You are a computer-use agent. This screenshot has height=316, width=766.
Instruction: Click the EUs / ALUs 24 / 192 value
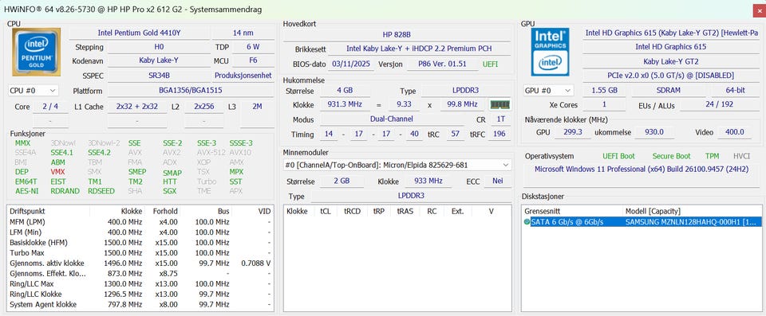(720, 105)
